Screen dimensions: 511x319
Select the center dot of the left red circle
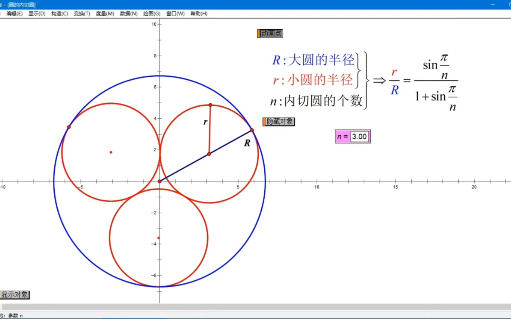[111, 152]
